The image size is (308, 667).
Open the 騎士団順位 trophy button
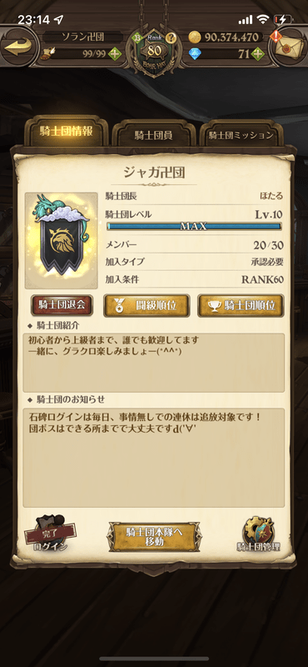[241, 305]
